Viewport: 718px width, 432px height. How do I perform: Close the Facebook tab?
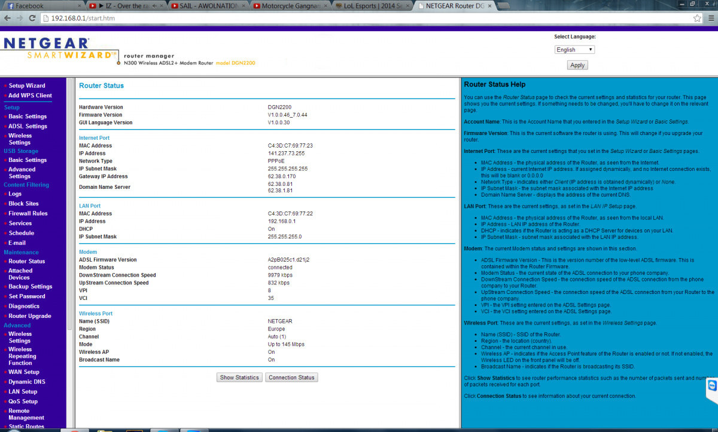click(x=79, y=5)
